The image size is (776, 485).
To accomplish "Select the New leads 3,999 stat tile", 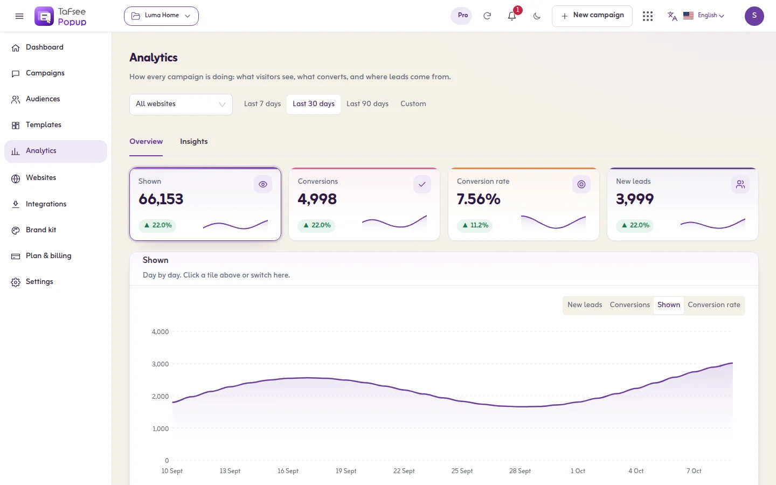I will coord(683,204).
